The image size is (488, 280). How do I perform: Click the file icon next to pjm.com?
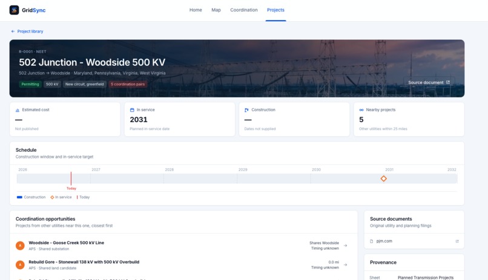click(x=371, y=241)
